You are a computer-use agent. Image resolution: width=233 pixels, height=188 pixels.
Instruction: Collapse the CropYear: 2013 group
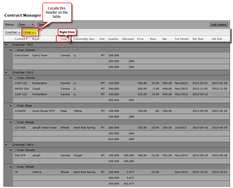pyautogui.click(x=6, y=145)
